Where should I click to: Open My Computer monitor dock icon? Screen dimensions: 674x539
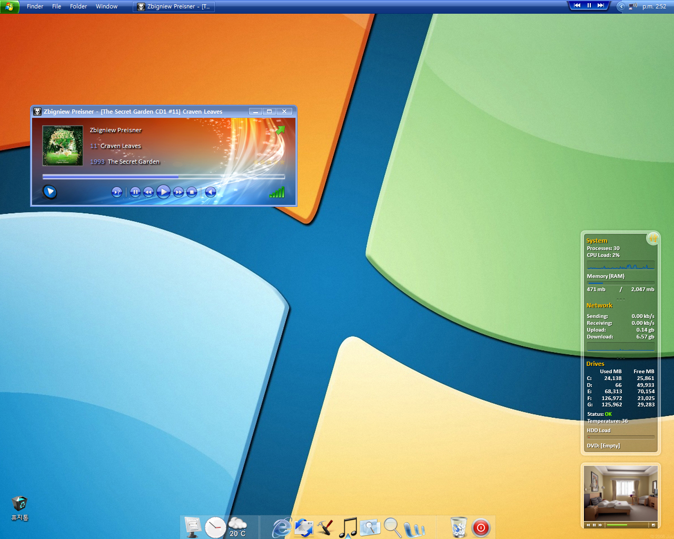(x=192, y=527)
